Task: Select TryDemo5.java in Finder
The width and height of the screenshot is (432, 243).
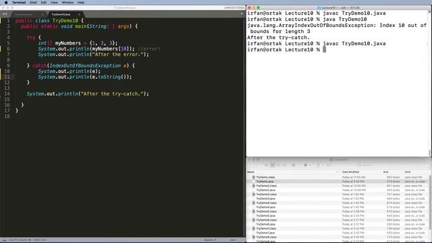Action: click(x=337, y=216)
